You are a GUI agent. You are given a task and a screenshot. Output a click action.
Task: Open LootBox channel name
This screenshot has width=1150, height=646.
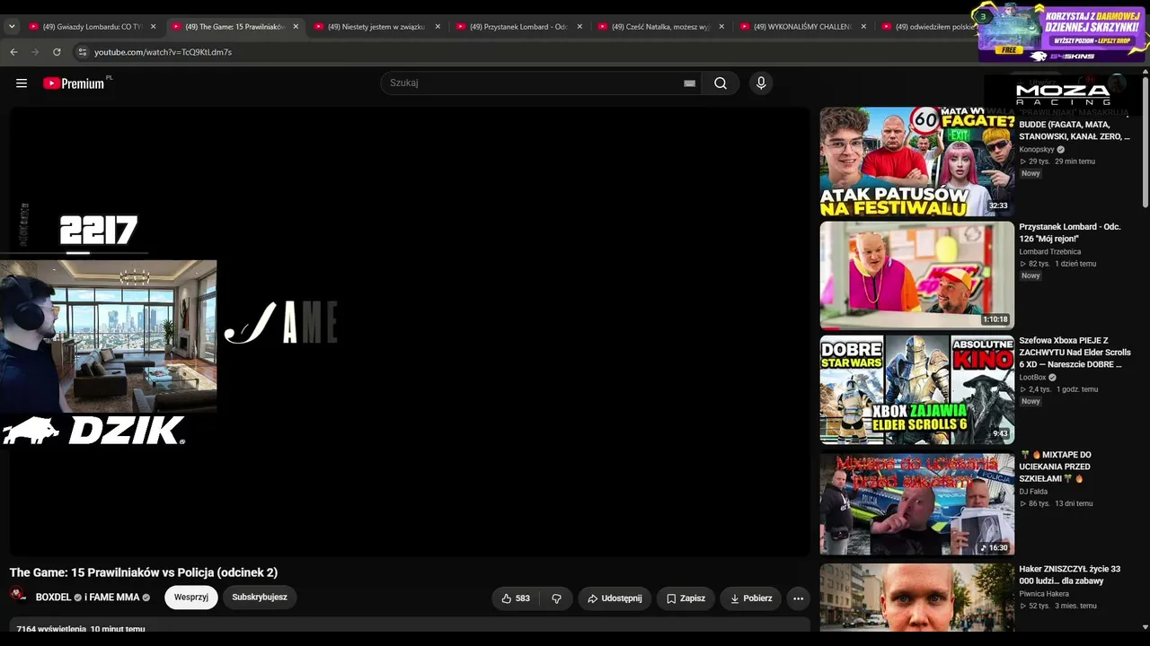coord(1032,378)
